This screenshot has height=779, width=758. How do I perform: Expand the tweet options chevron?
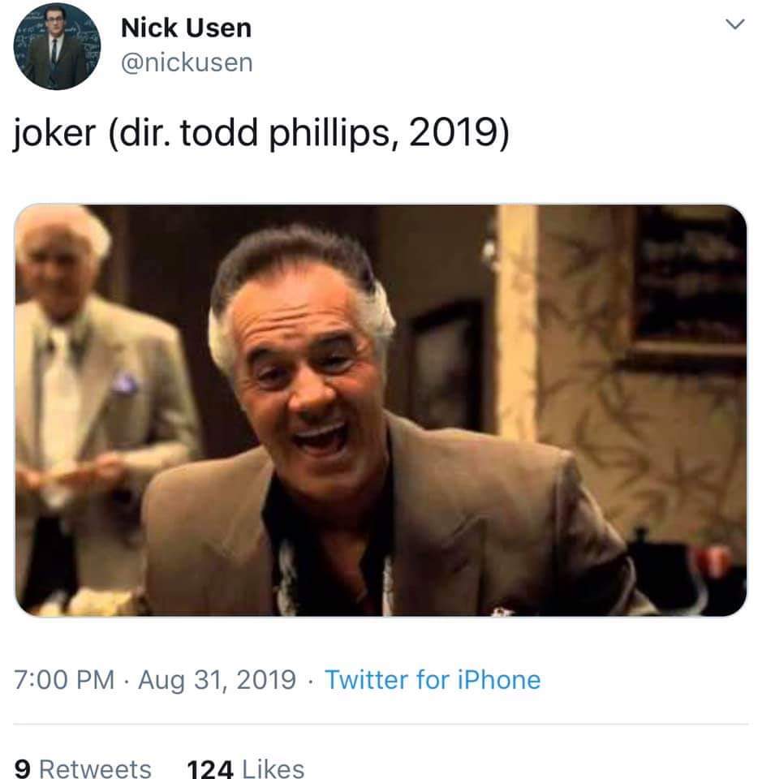tap(734, 24)
